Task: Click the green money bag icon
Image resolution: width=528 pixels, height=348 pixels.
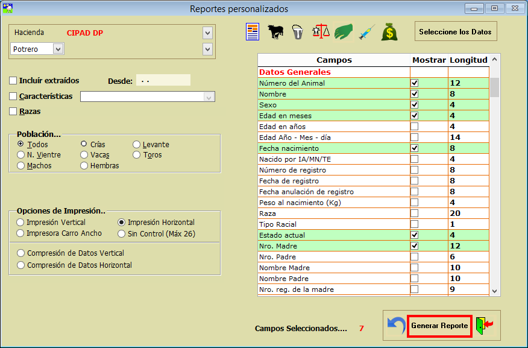Action: tap(389, 32)
